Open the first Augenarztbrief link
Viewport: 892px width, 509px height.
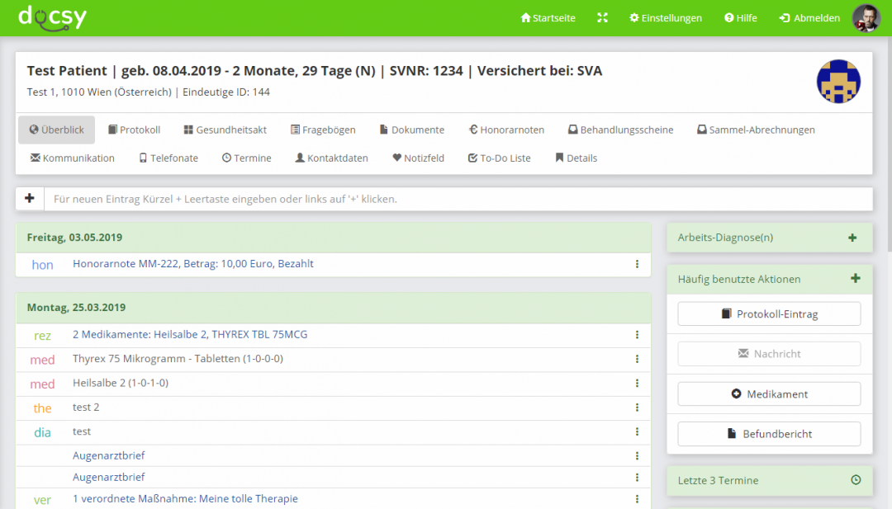click(109, 455)
